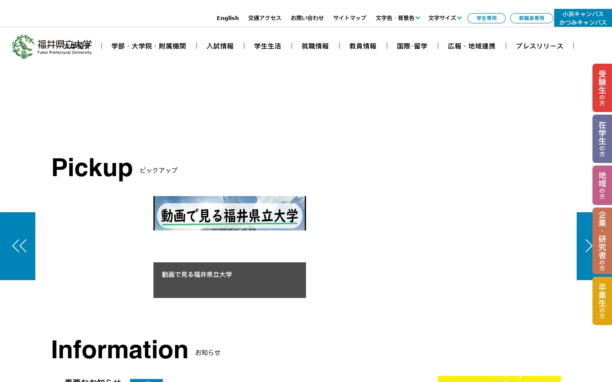Click the Pickup heading

92,168
